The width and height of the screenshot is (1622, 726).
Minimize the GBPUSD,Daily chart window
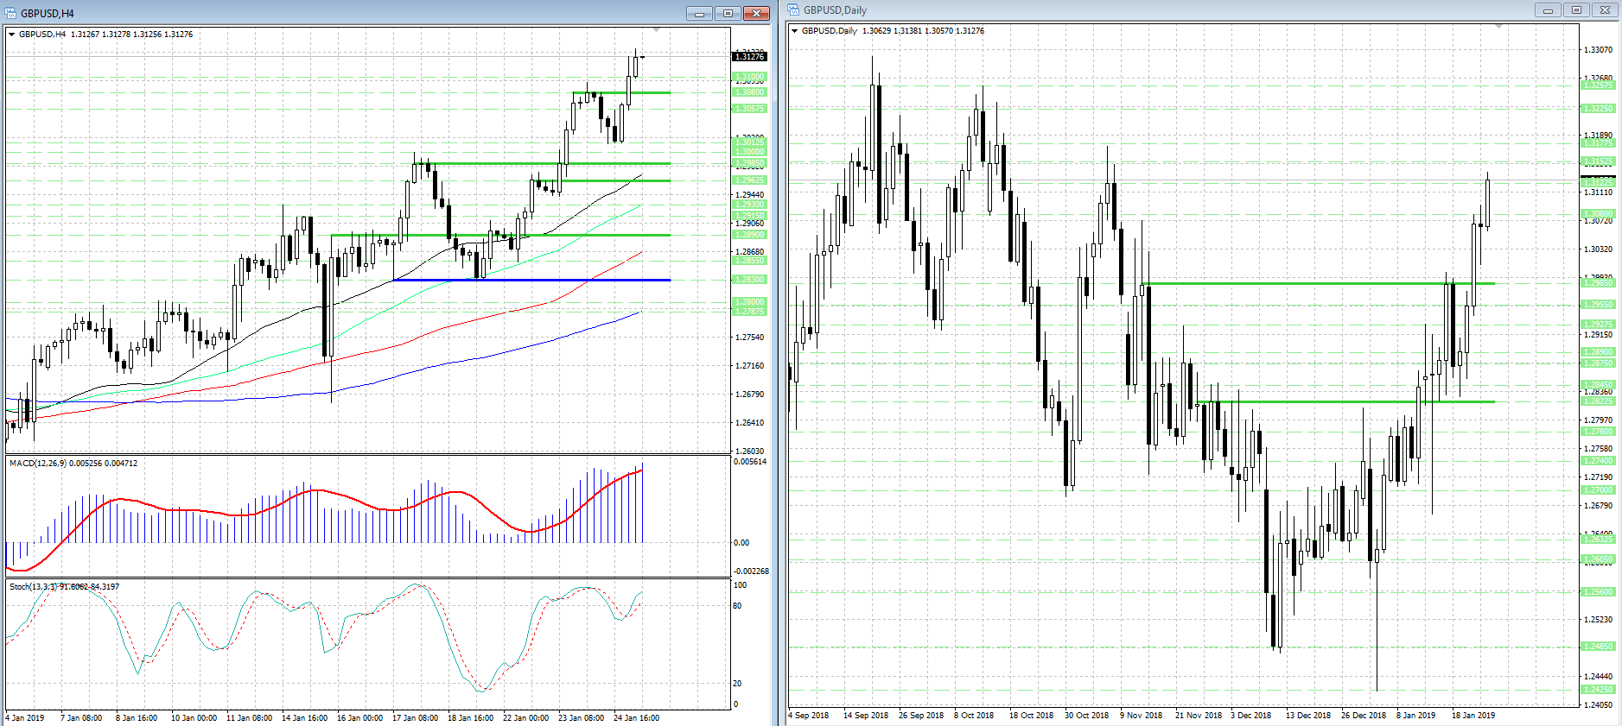1548,9
